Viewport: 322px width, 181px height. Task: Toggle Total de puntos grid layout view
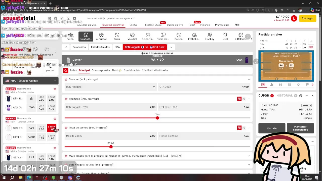click(x=239, y=128)
